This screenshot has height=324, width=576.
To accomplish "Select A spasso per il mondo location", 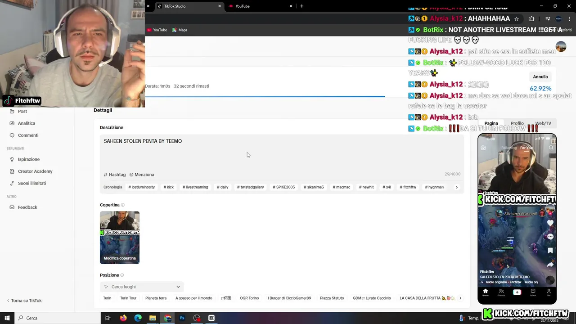I will click(x=193, y=298).
